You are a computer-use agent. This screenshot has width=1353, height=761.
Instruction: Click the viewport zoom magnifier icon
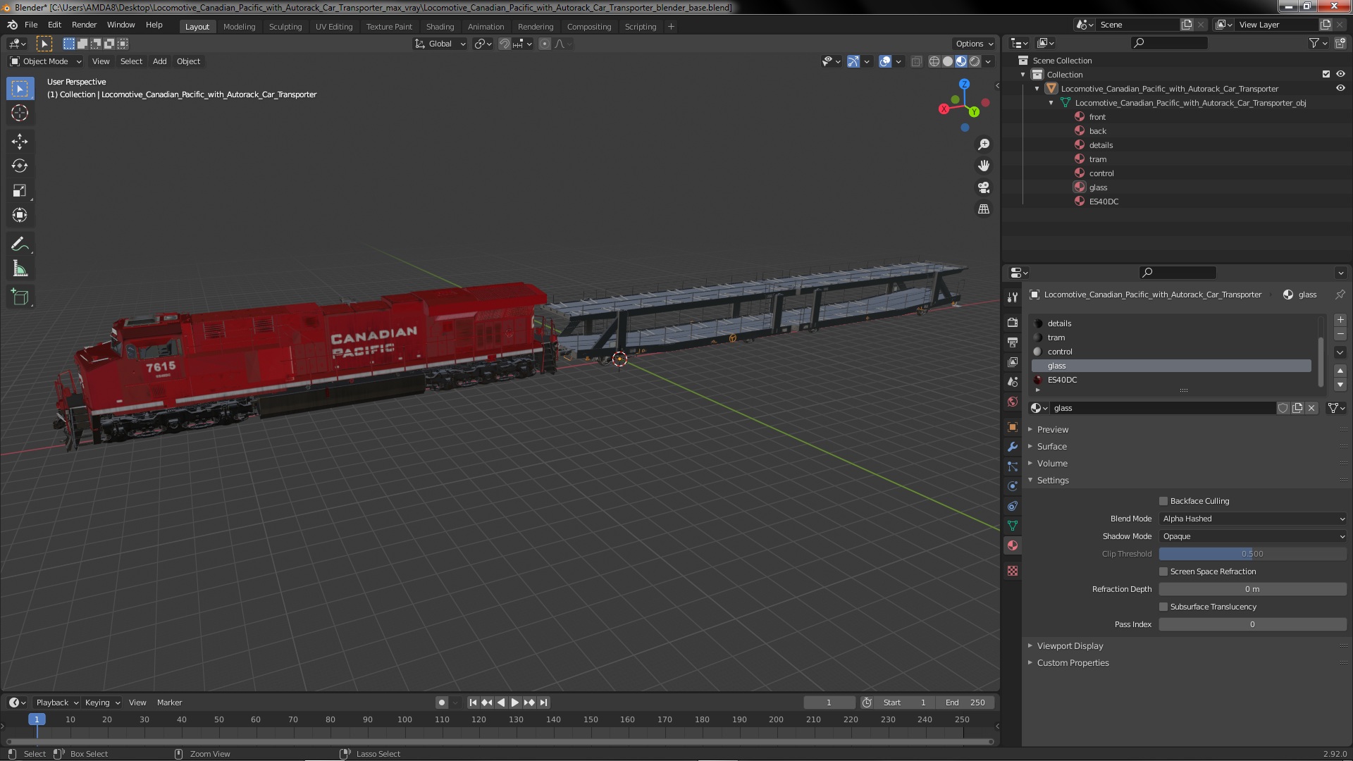click(x=984, y=144)
